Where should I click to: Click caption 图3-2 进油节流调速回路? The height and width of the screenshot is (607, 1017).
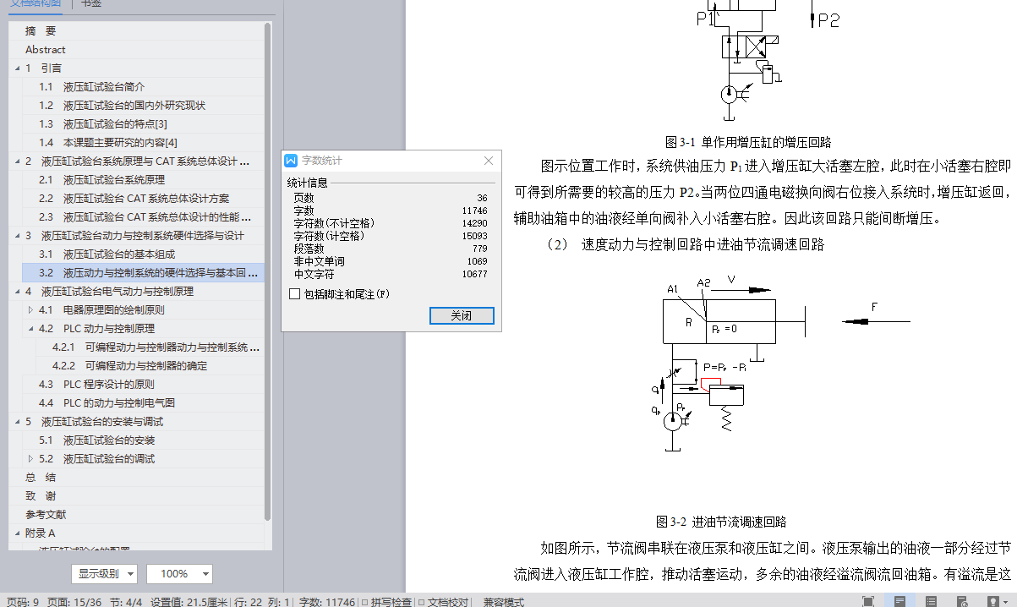point(721,522)
